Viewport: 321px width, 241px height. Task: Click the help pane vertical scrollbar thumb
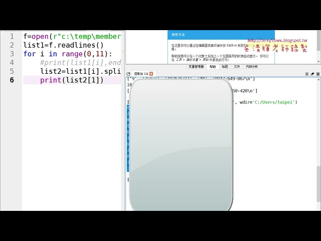pyautogui.click(x=318, y=40)
